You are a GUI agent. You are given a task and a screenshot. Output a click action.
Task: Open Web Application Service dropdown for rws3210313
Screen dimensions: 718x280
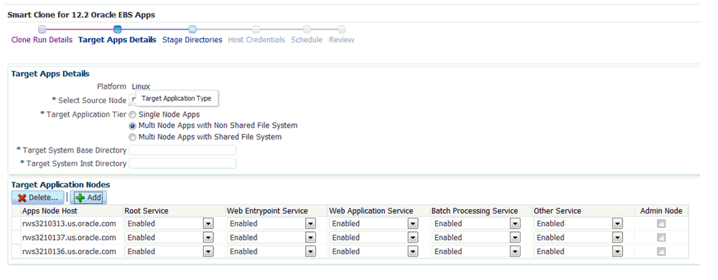click(414, 224)
